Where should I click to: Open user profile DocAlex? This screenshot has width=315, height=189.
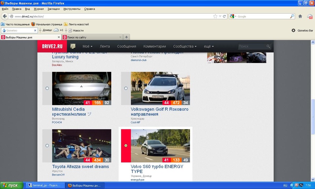click(57, 65)
